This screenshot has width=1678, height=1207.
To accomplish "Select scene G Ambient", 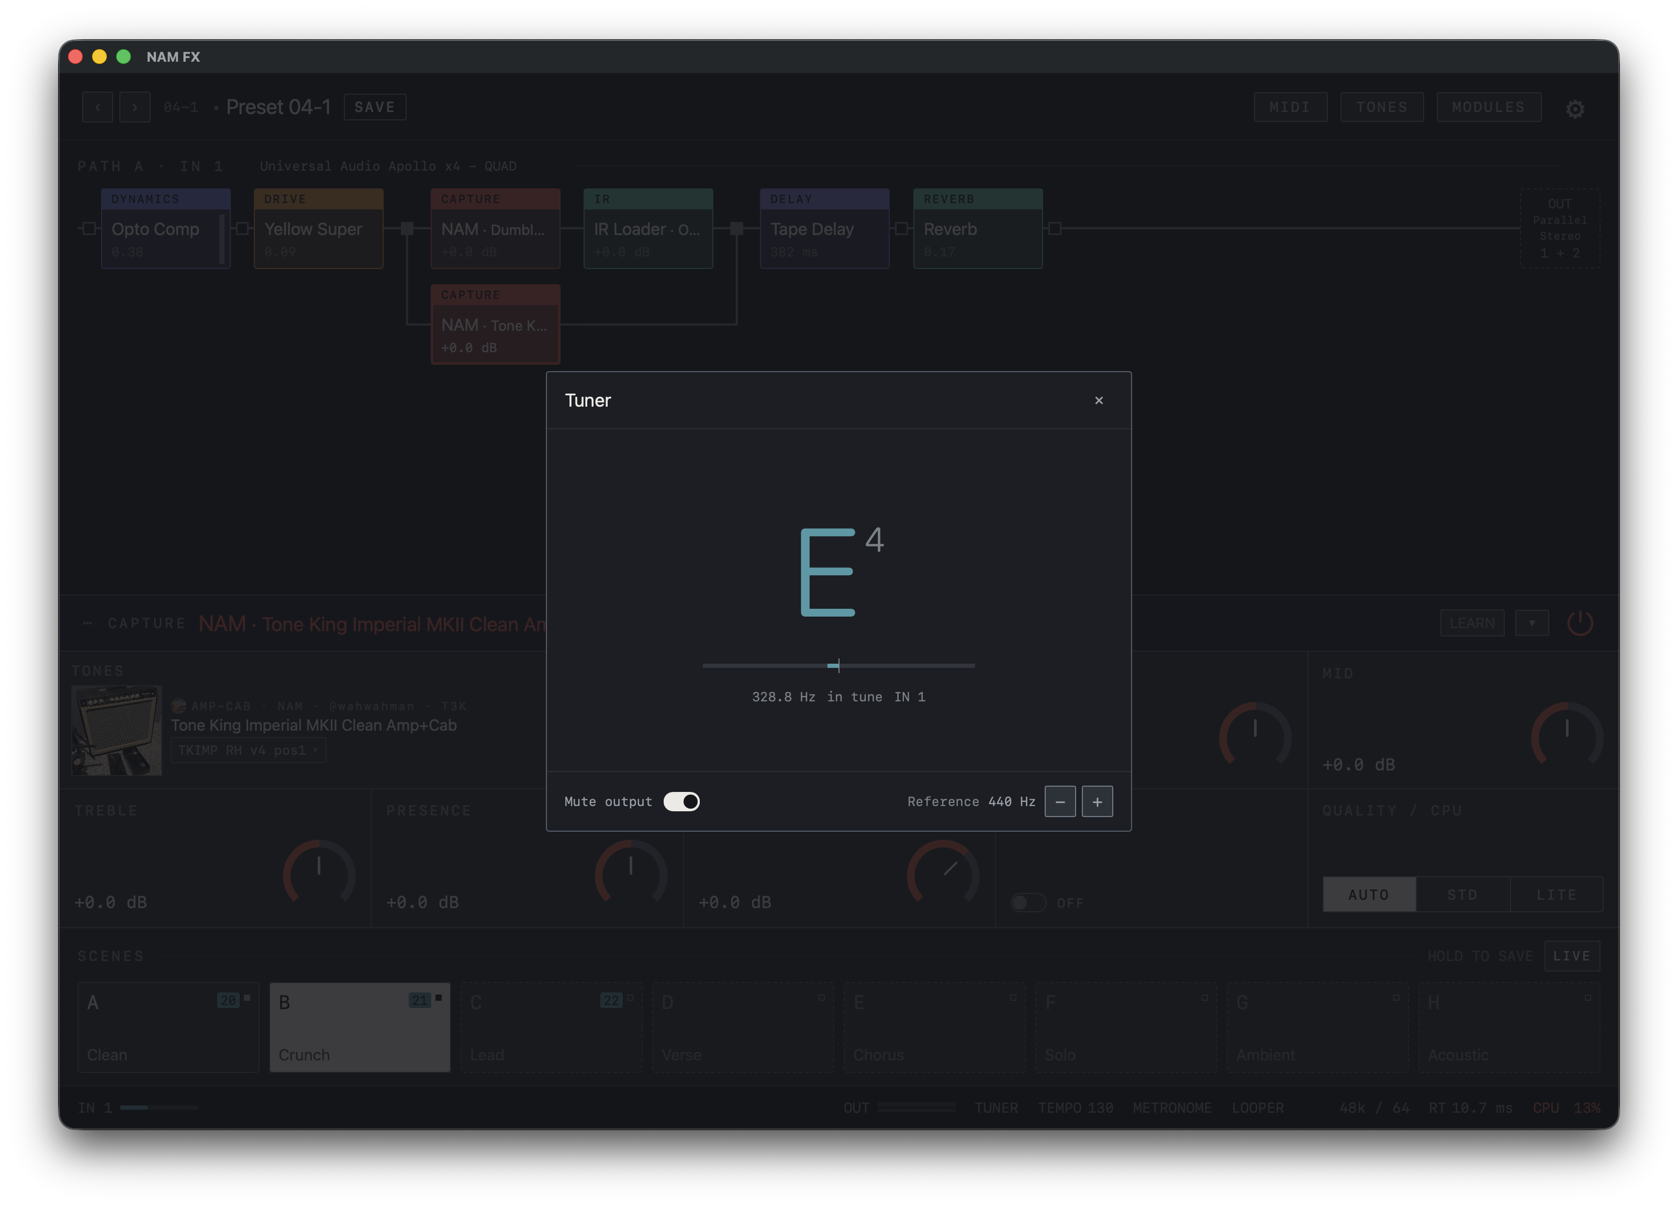I will pyautogui.click(x=1318, y=1027).
